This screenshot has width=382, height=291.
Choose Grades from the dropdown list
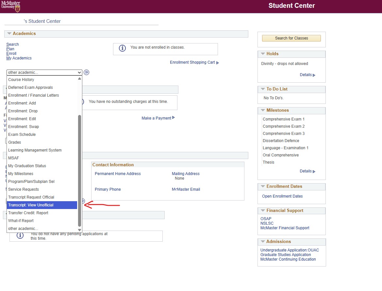[42, 142]
